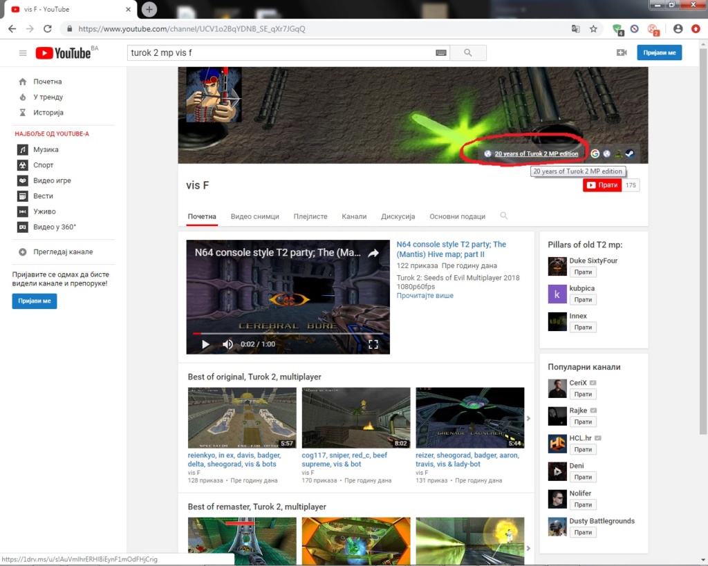
Task: Open reienkyo, in ex, davis video thumbnail
Action: [x=242, y=418]
